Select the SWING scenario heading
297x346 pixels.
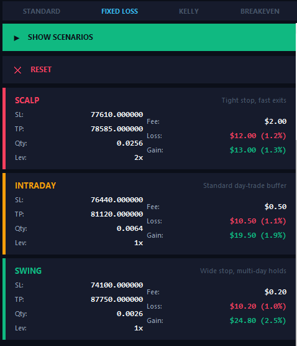28,271
